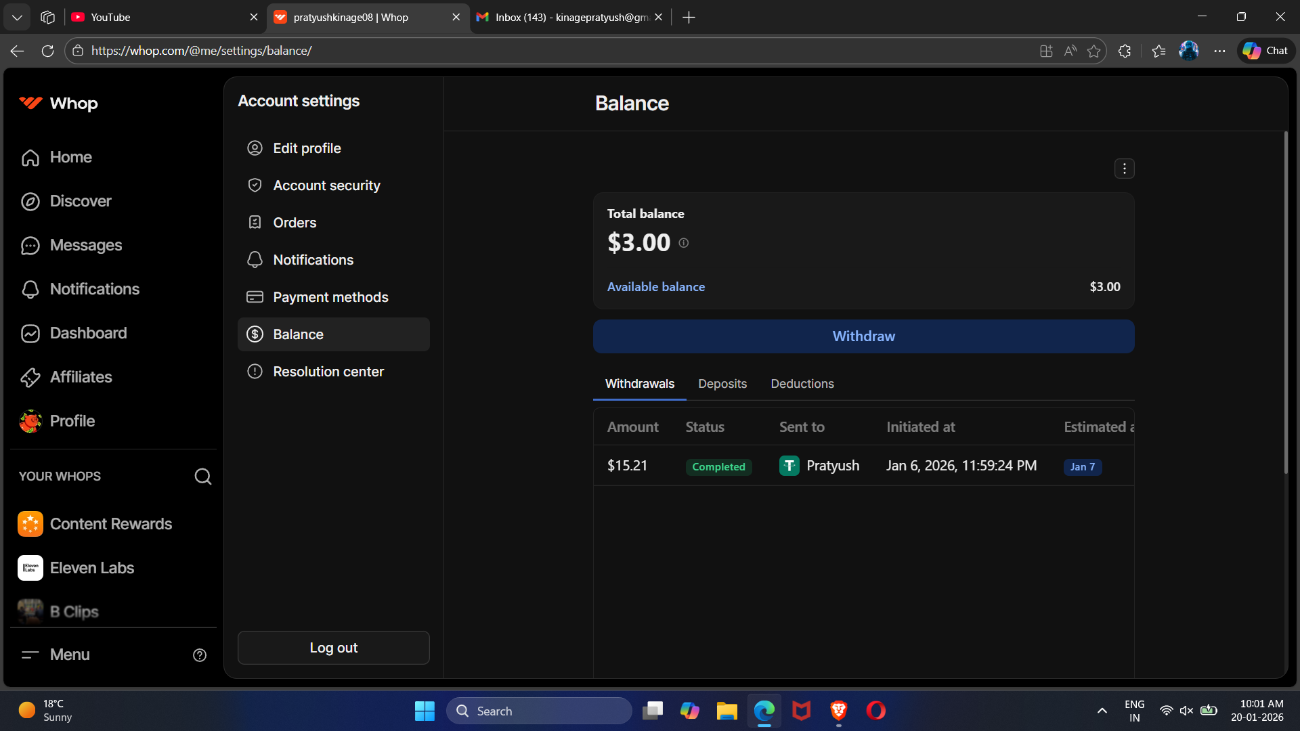
Task: Switch to the Deductions tab
Action: [802, 384]
